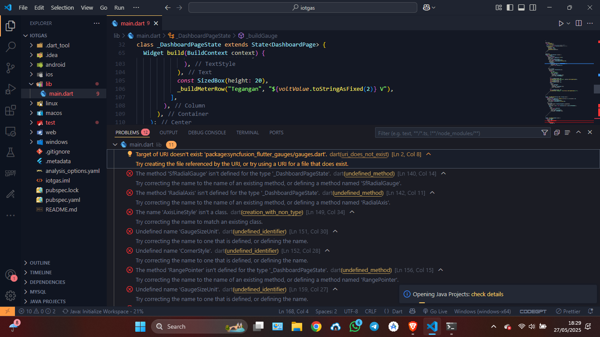Screen dimensions: 600x337
Task: Collapse the uri_does_not_exist problem details
Action: pos(429,154)
